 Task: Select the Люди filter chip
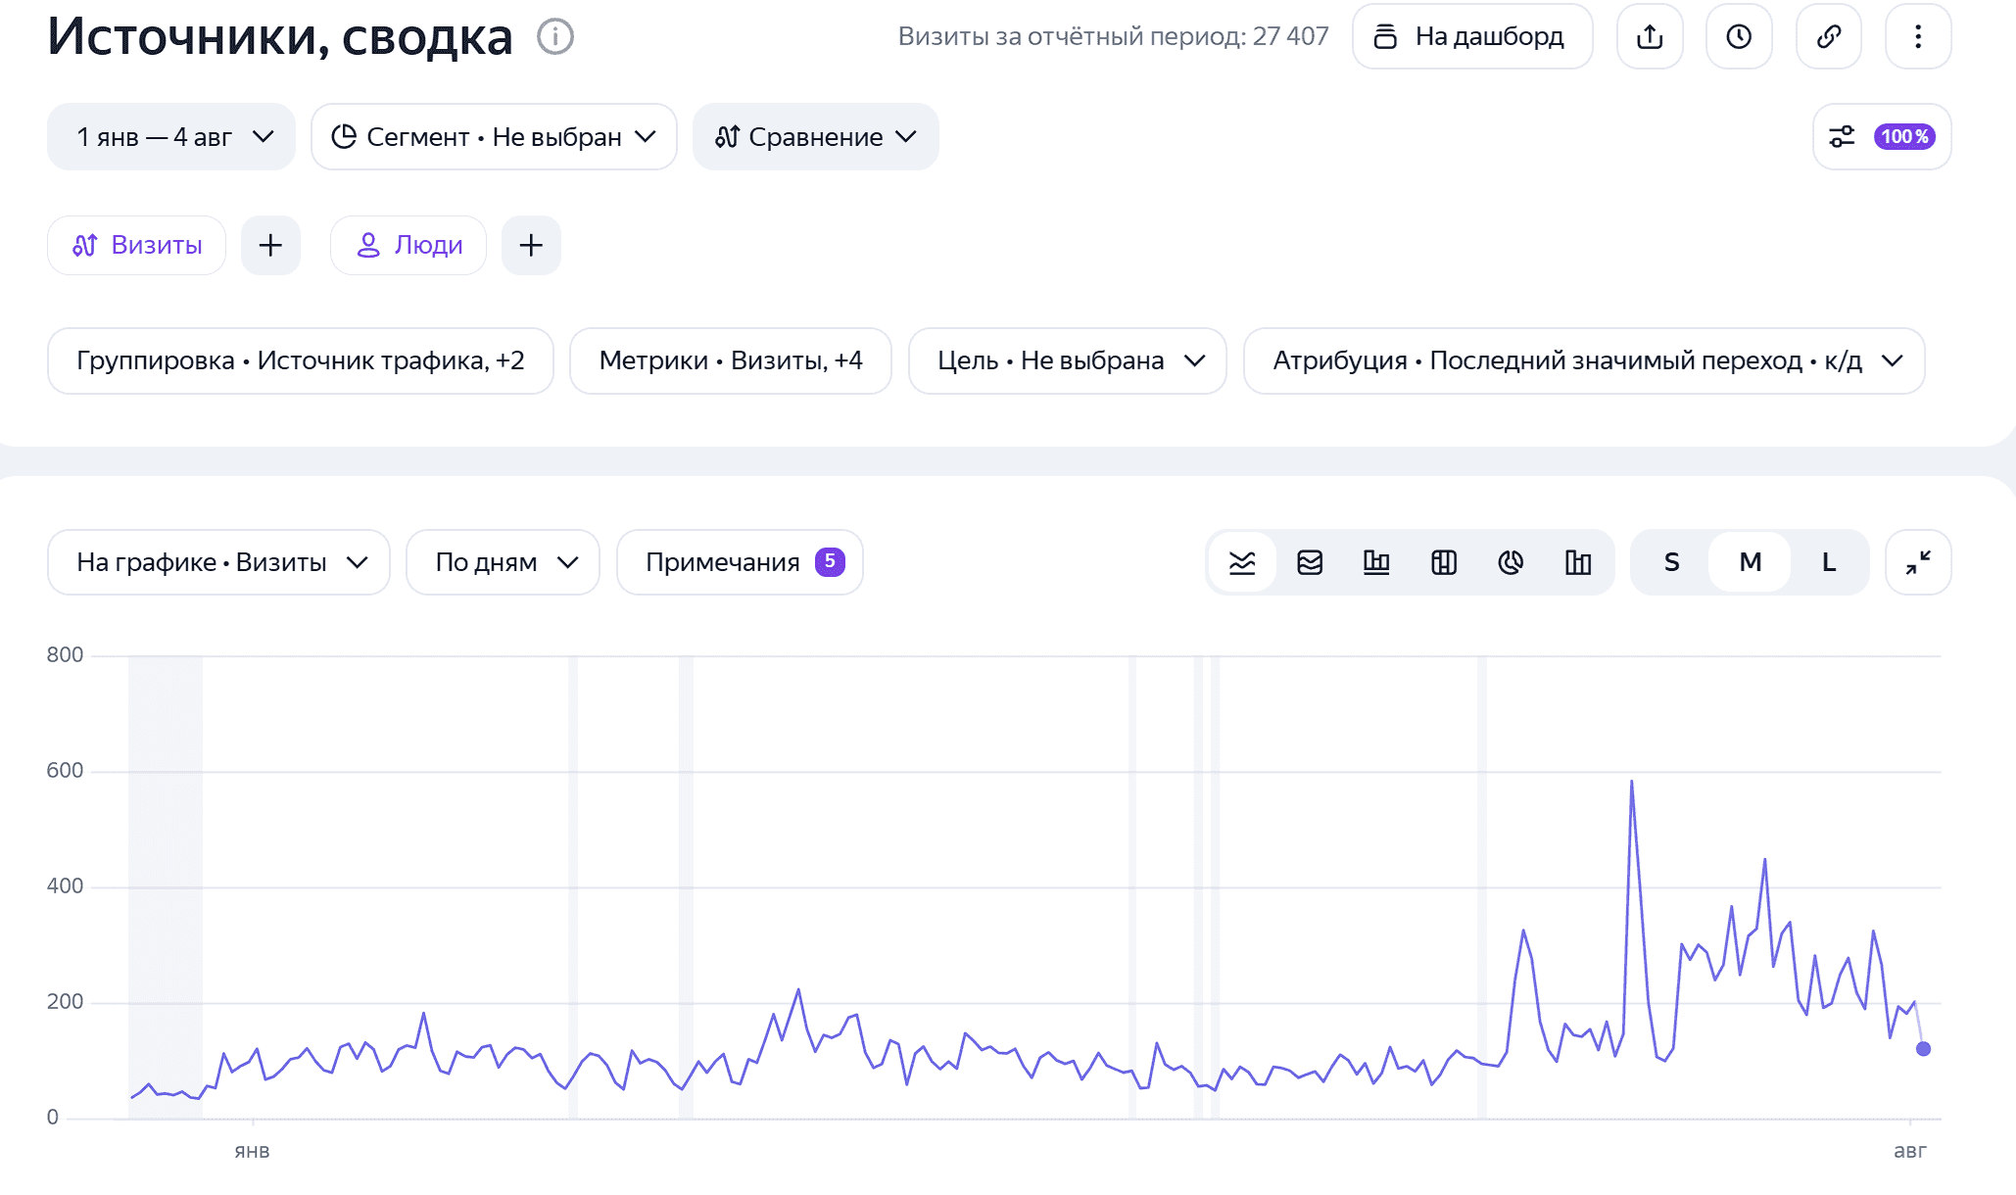408,245
